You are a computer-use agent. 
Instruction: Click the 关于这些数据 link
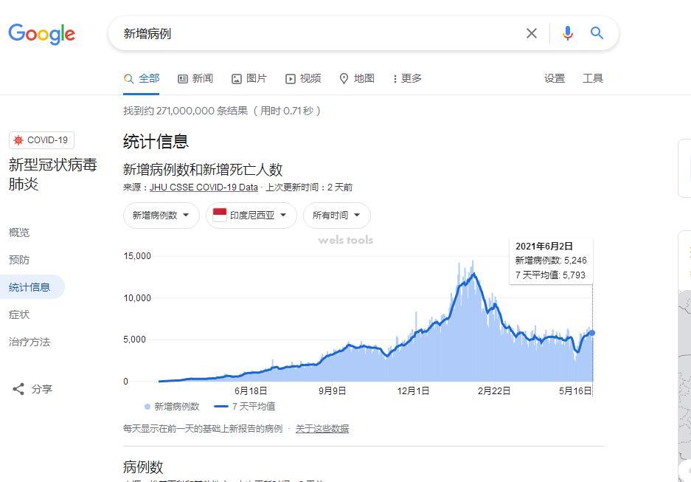pyautogui.click(x=322, y=428)
